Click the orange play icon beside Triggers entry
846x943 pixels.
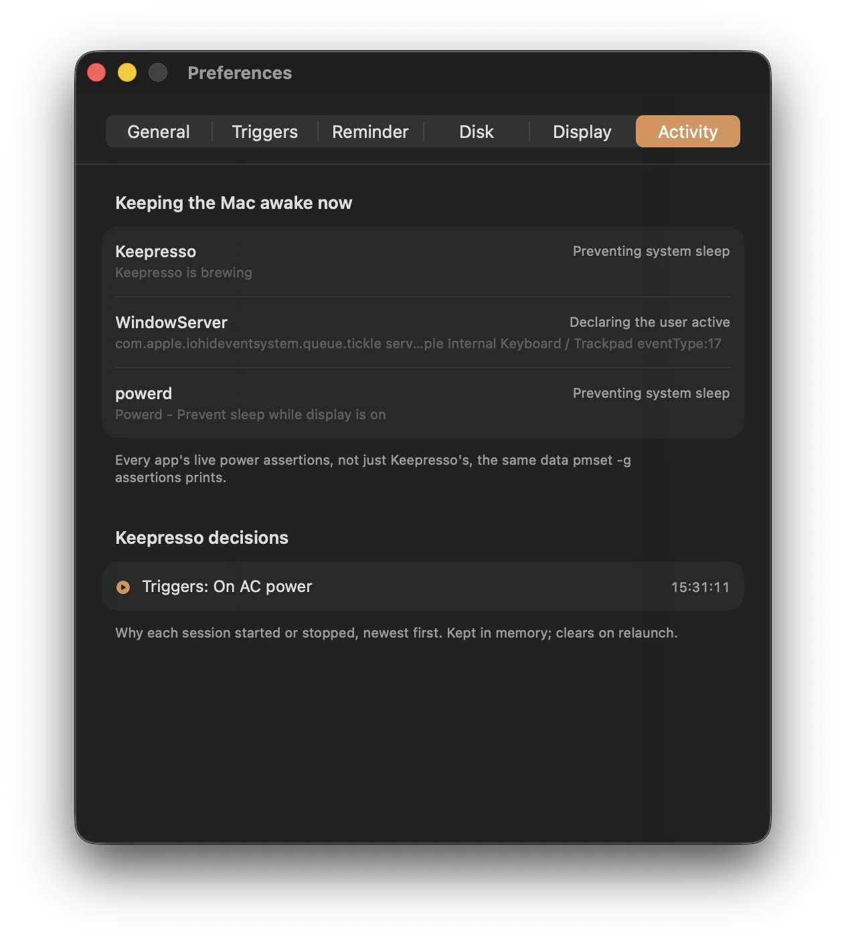click(123, 587)
